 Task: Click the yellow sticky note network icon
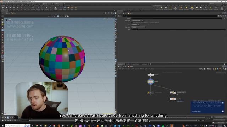[216, 69]
